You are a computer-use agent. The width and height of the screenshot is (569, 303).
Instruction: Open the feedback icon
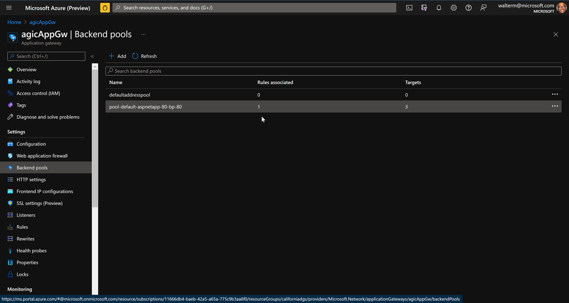[x=484, y=7]
